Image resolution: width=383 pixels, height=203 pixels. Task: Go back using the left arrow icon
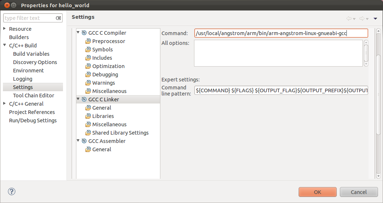[349, 18]
